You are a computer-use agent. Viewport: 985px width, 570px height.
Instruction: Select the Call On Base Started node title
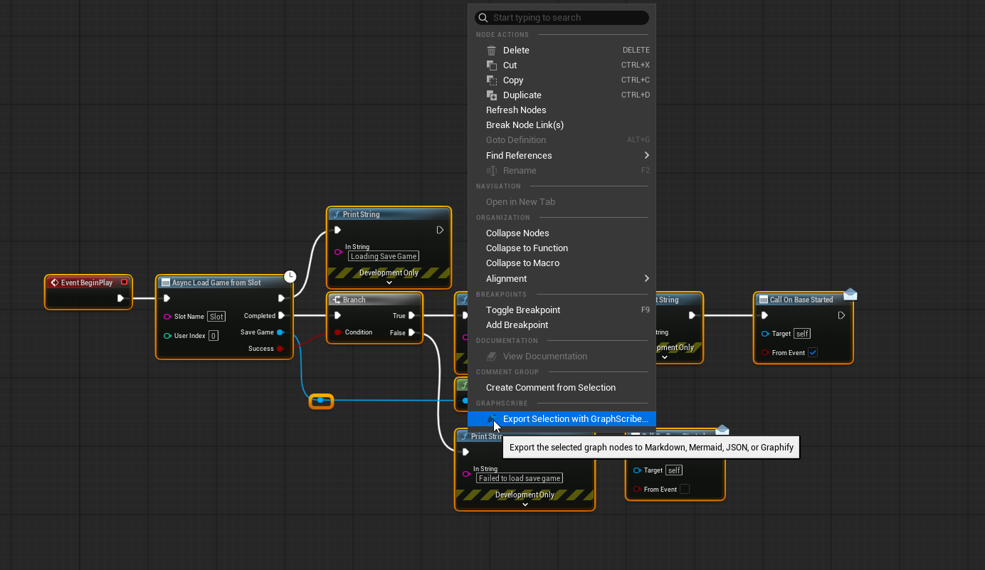(x=801, y=300)
